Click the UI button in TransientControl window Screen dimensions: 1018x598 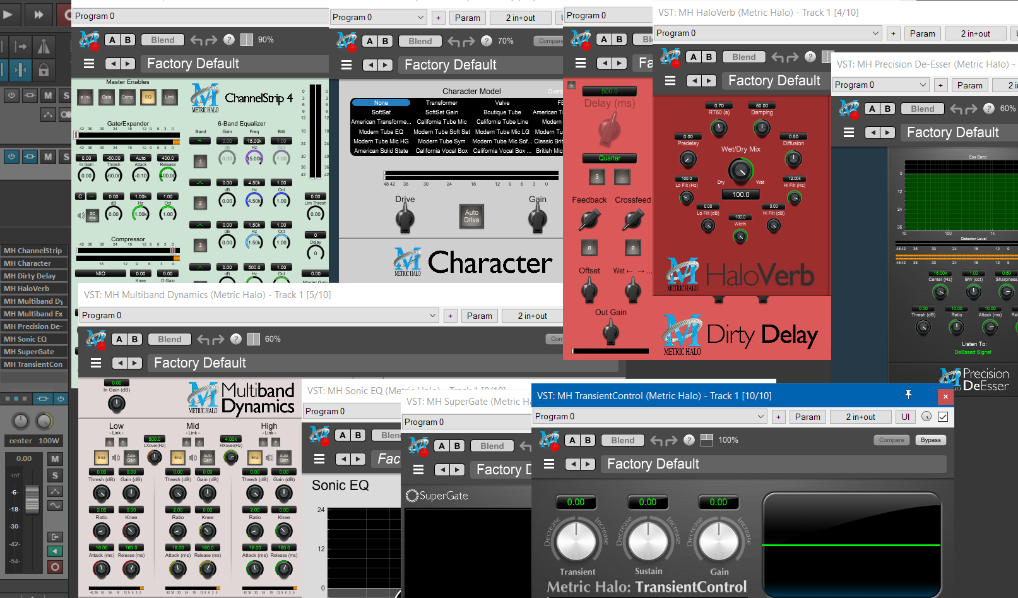(x=905, y=417)
